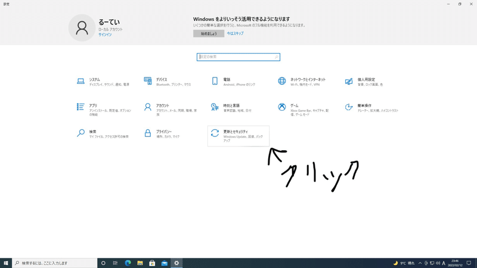
Task: Open the Mail app from the taskbar
Action: point(165,263)
